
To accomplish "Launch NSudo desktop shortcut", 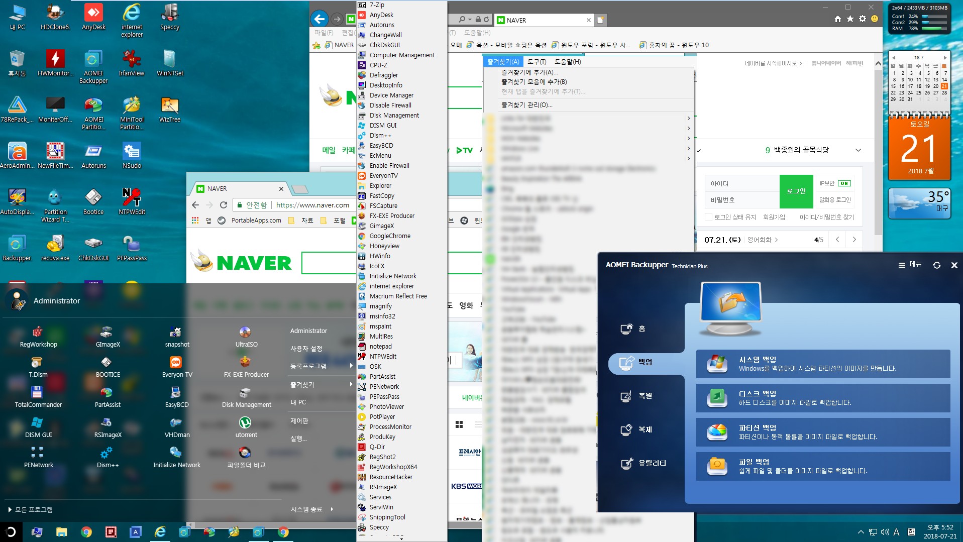I will [x=132, y=156].
